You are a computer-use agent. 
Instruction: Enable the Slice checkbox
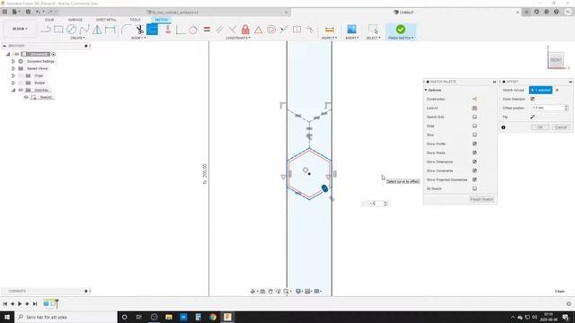pos(474,135)
